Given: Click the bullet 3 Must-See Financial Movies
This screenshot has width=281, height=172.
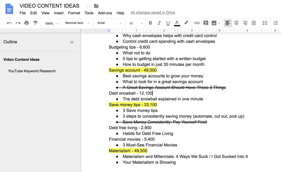Looking at the screenshot, I should [150, 145].
